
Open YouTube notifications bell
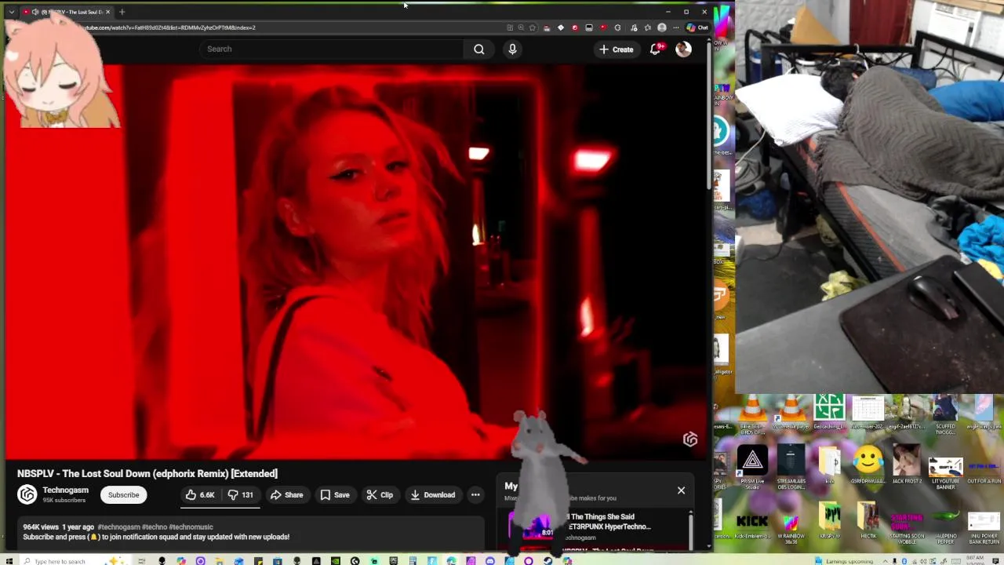pyautogui.click(x=656, y=49)
